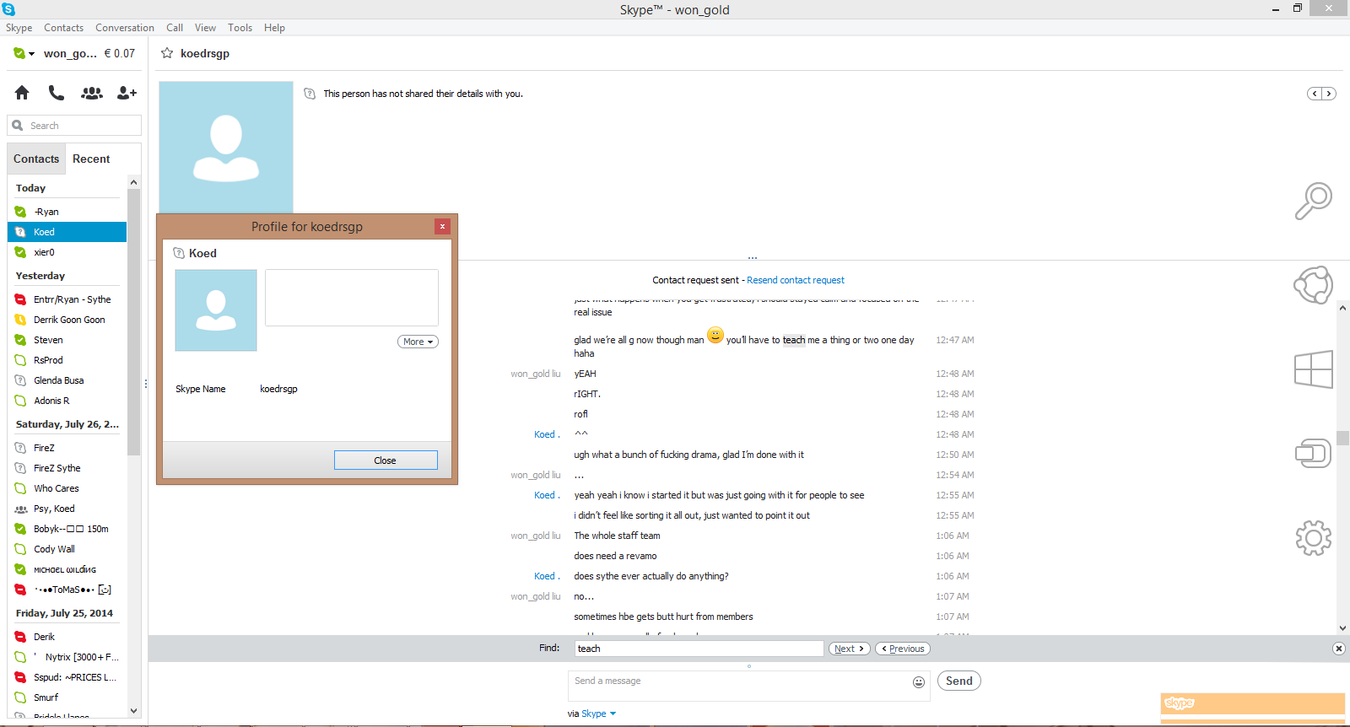The height and width of the screenshot is (727, 1350).
Task: Open conversation with -Ryan
Action: coord(67,212)
